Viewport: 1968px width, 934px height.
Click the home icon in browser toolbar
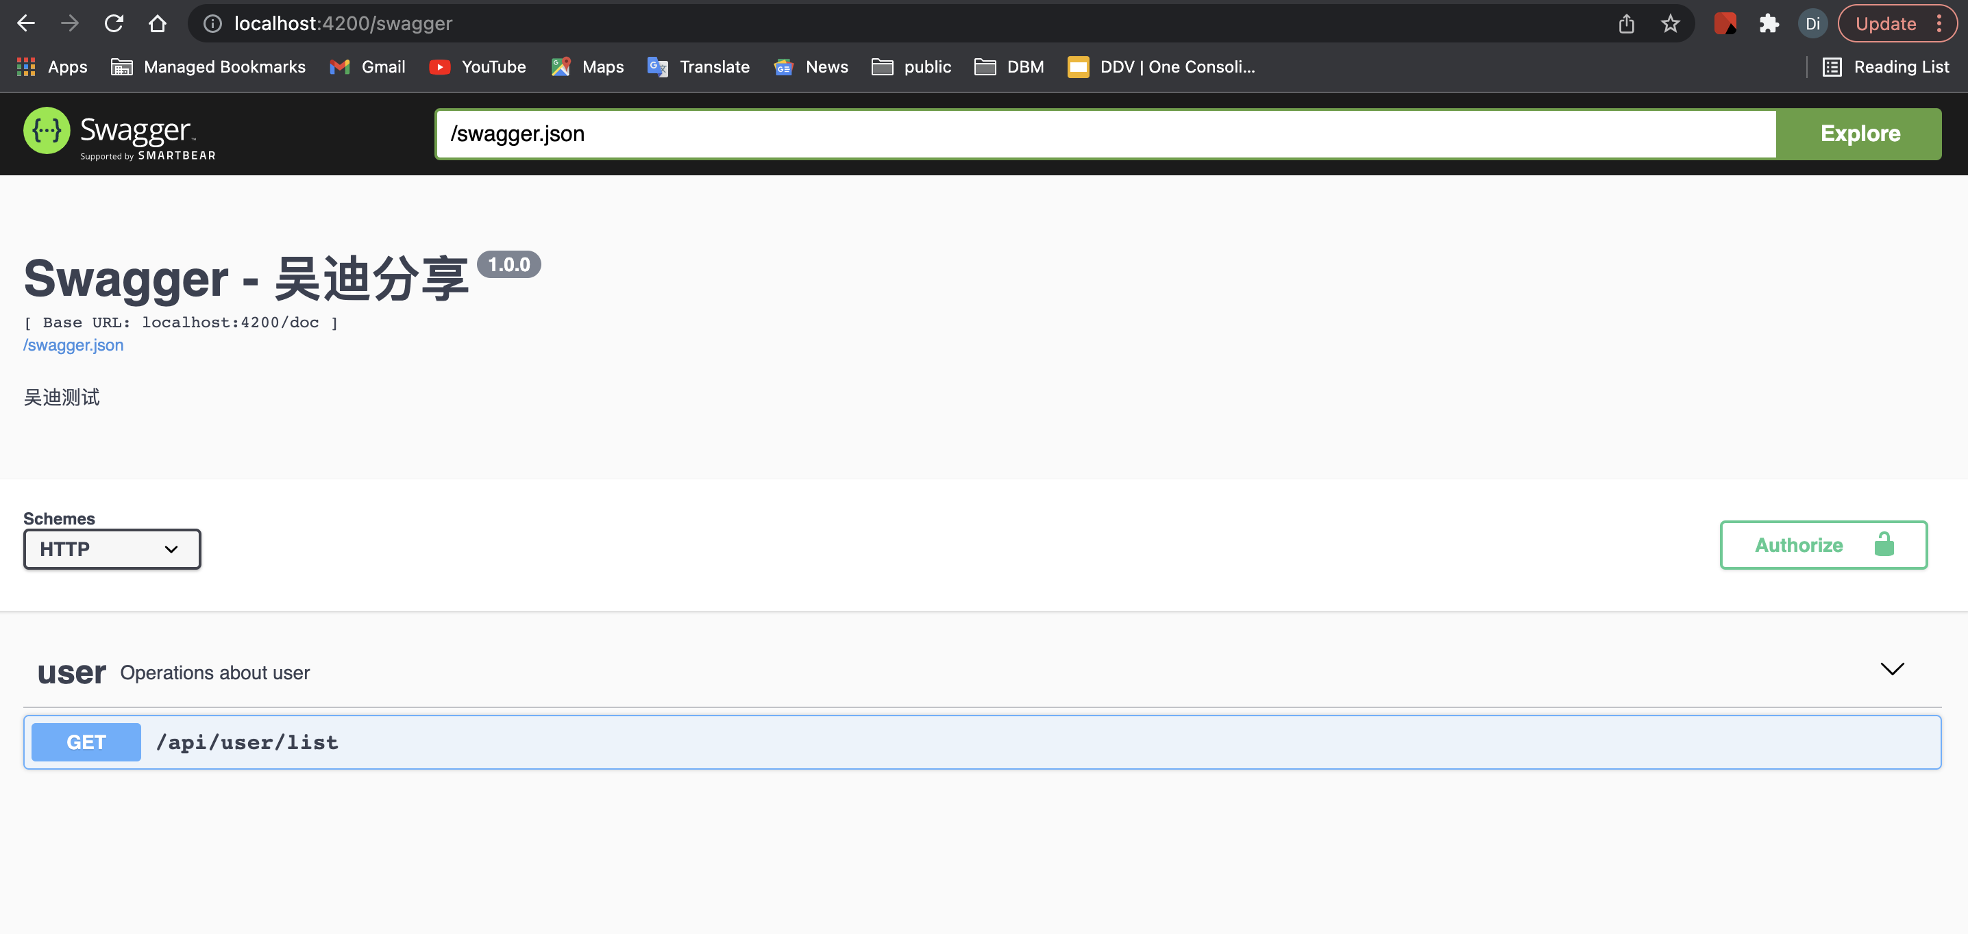pyautogui.click(x=158, y=24)
